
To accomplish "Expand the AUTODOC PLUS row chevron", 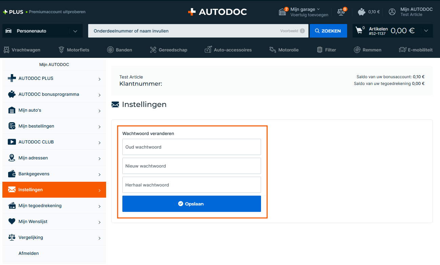I will coord(99,79).
